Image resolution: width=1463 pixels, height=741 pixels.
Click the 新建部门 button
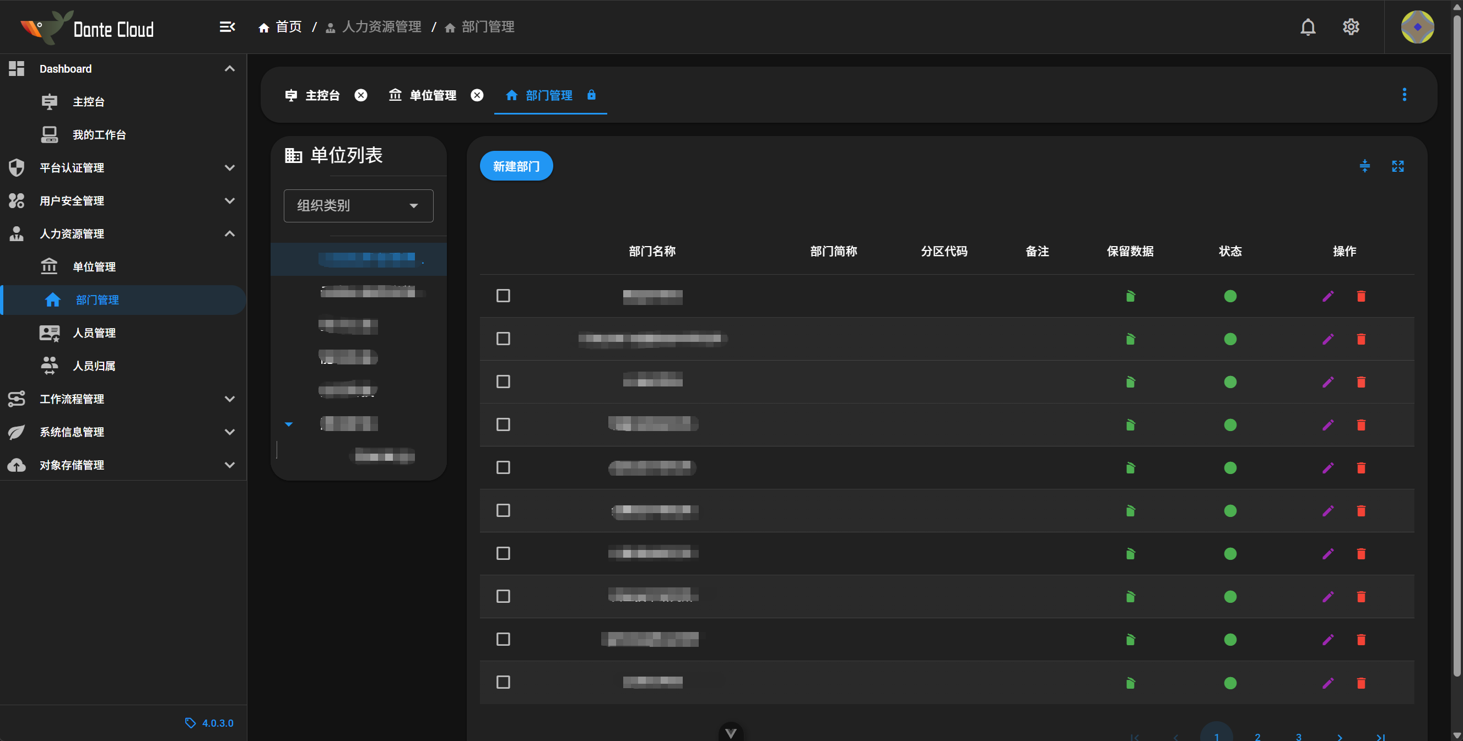coord(516,166)
